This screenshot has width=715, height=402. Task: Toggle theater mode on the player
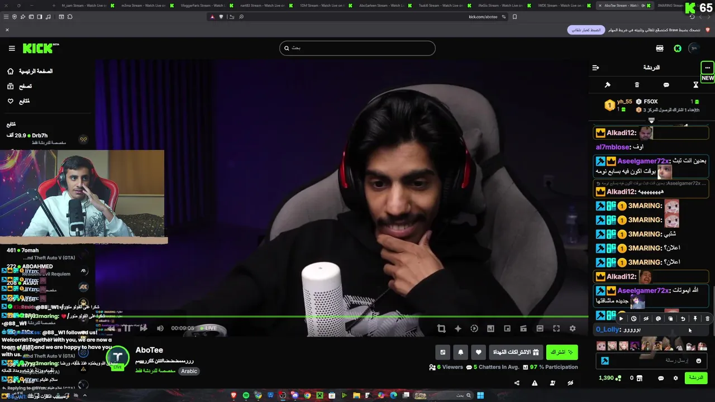click(540, 329)
